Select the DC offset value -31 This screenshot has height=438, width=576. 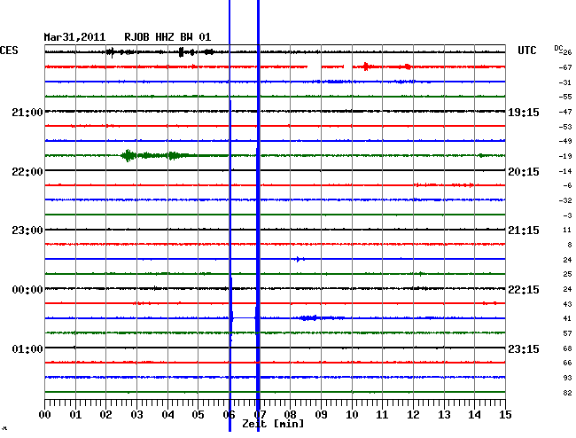(x=565, y=82)
